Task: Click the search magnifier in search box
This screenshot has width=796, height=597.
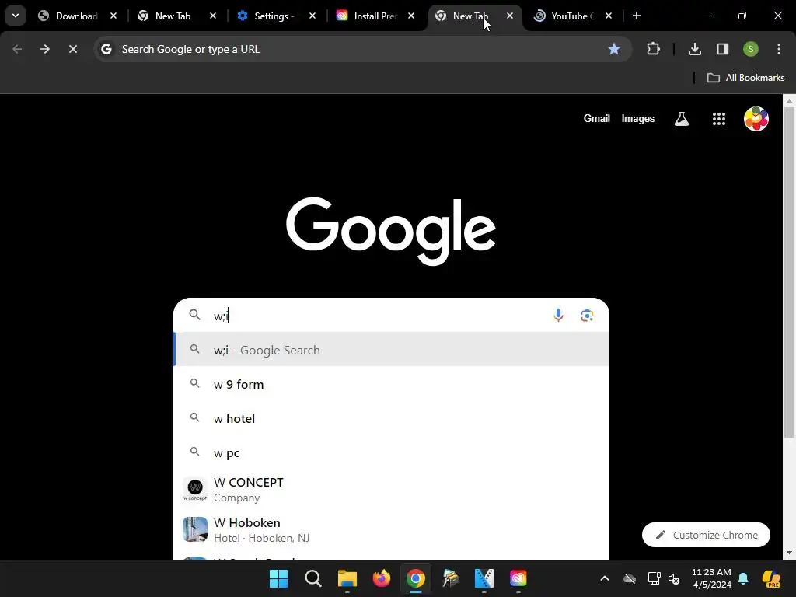Action: pyautogui.click(x=194, y=316)
